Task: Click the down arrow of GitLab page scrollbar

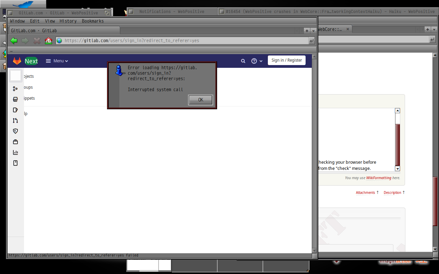Action: point(314,251)
